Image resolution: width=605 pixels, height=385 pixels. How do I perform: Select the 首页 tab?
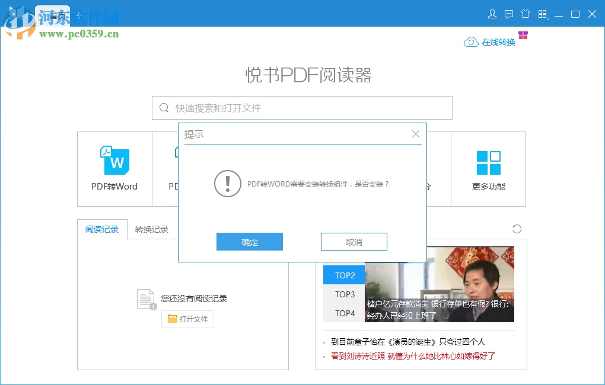pyautogui.click(x=58, y=16)
